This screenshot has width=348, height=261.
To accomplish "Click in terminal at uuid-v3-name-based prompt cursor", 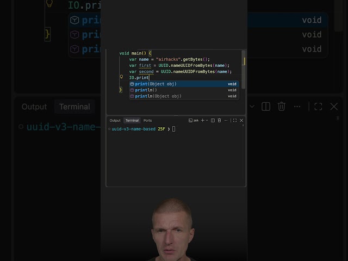I will tap(174, 129).
